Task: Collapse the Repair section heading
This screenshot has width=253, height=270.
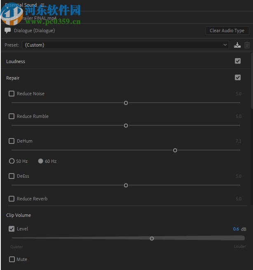Action: coord(13,78)
